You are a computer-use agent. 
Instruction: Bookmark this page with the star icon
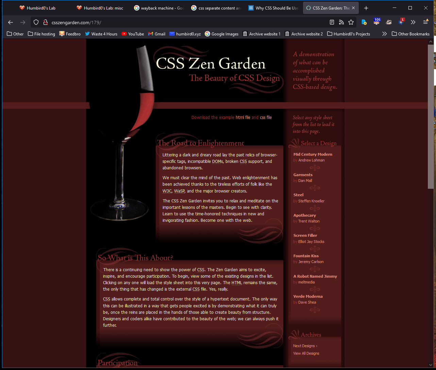coord(351,22)
